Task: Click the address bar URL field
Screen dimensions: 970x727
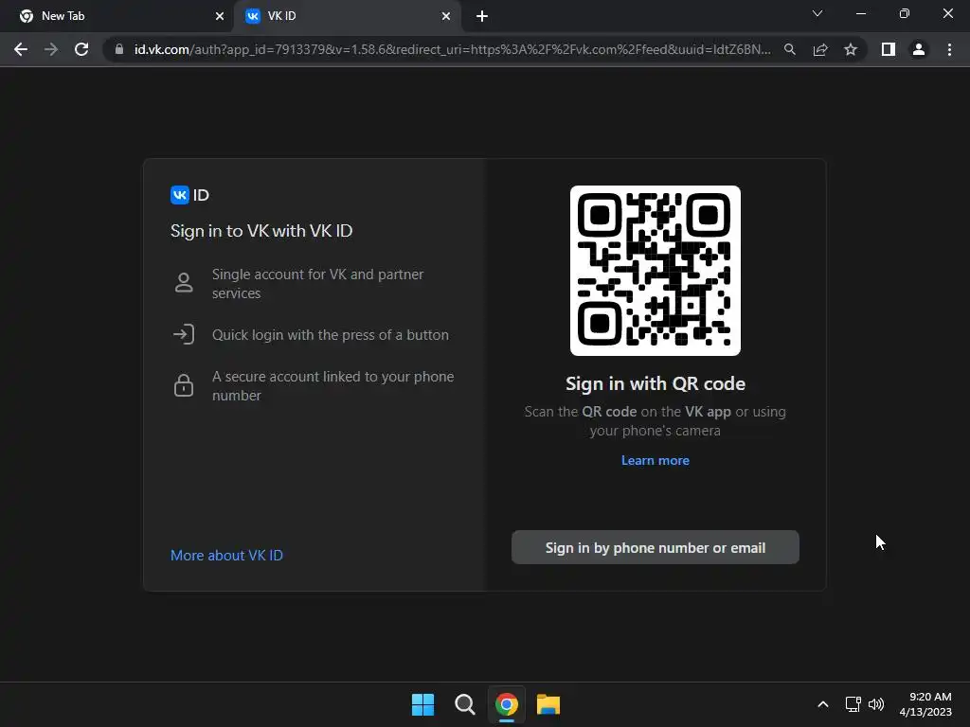Action: tap(452, 49)
